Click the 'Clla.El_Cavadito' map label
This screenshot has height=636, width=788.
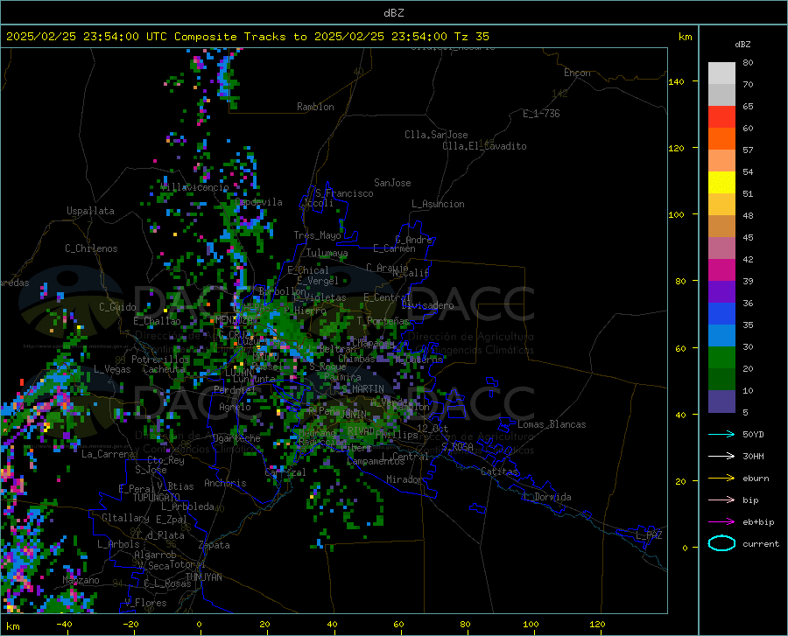(484, 146)
